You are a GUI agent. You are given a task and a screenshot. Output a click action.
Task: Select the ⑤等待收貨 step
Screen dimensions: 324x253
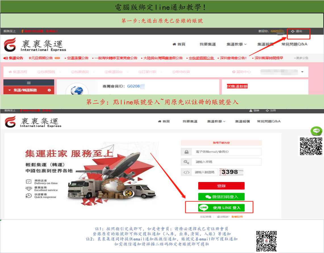[x=181, y=72]
